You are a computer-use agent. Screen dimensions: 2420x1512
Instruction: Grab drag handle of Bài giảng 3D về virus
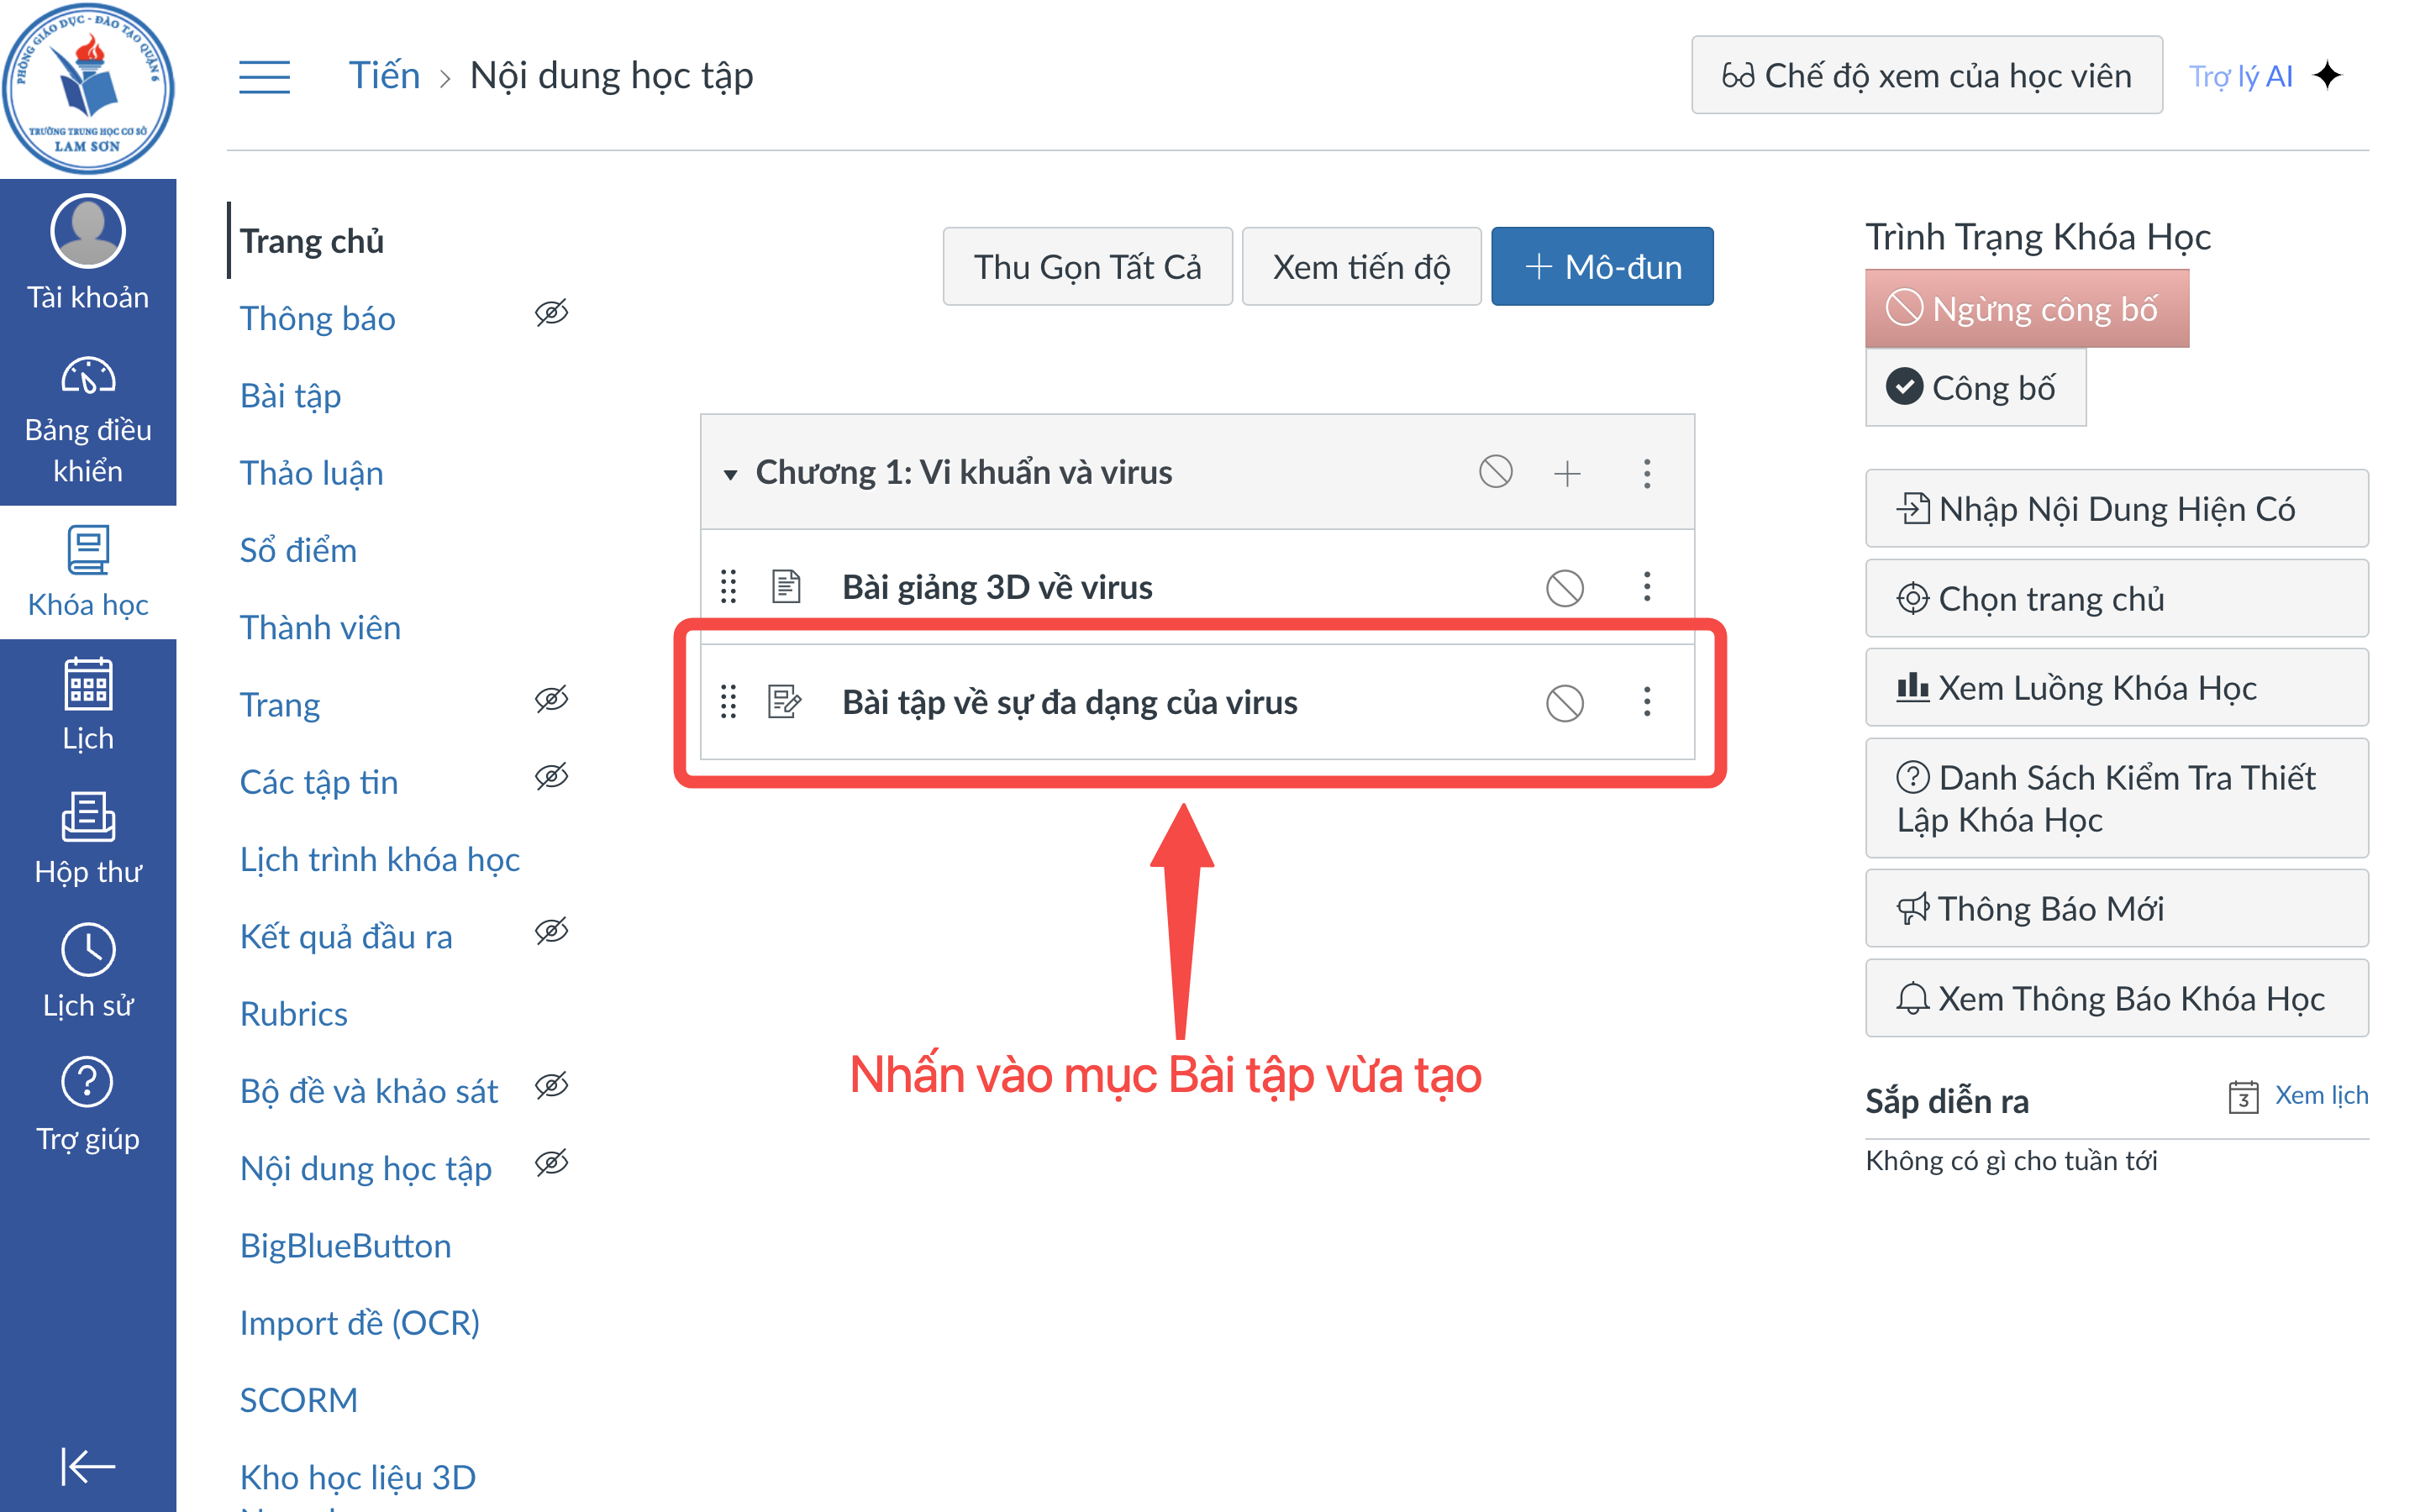click(729, 587)
